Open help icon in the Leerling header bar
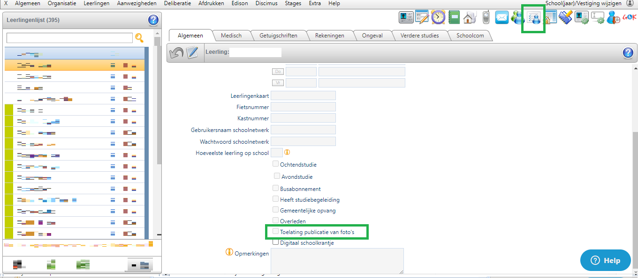The image size is (638, 278). point(628,52)
